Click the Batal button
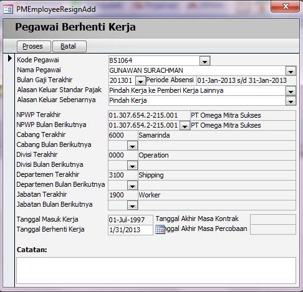Image resolution: width=303 pixels, height=292 pixels. pyautogui.click(x=69, y=46)
